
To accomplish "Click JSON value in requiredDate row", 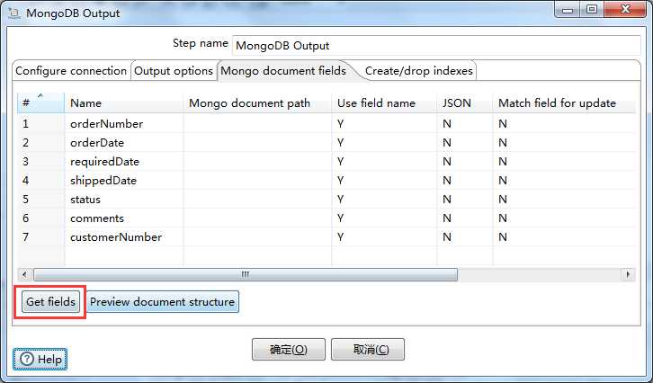I will point(465,162).
